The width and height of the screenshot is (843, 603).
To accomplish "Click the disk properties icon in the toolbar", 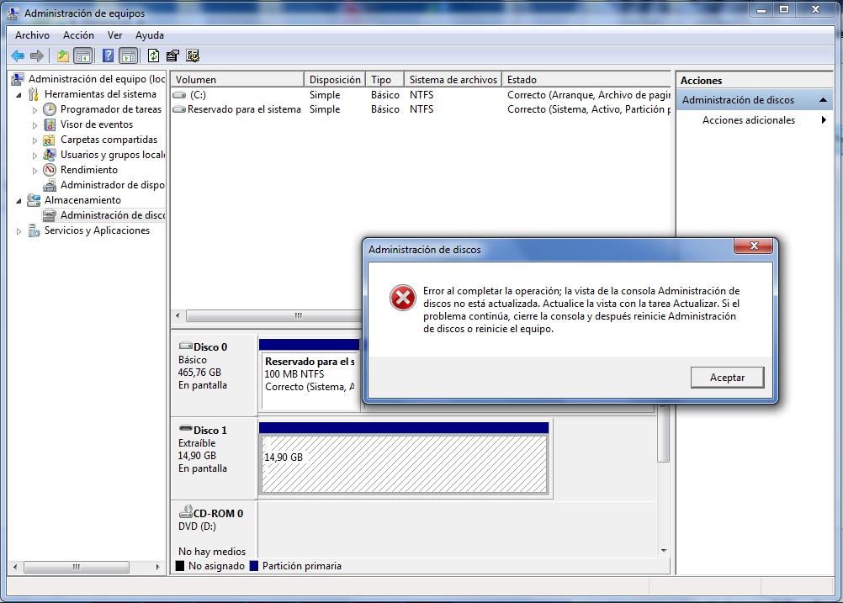I will coord(173,56).
